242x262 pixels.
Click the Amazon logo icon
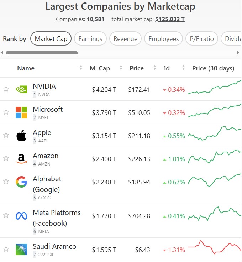21,158
